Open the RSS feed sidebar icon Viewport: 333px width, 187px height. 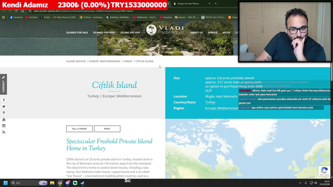pyautogui.click(x=4, y=132)
